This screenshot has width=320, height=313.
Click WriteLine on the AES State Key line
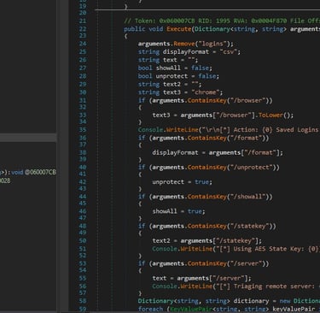tap(196, 249)
